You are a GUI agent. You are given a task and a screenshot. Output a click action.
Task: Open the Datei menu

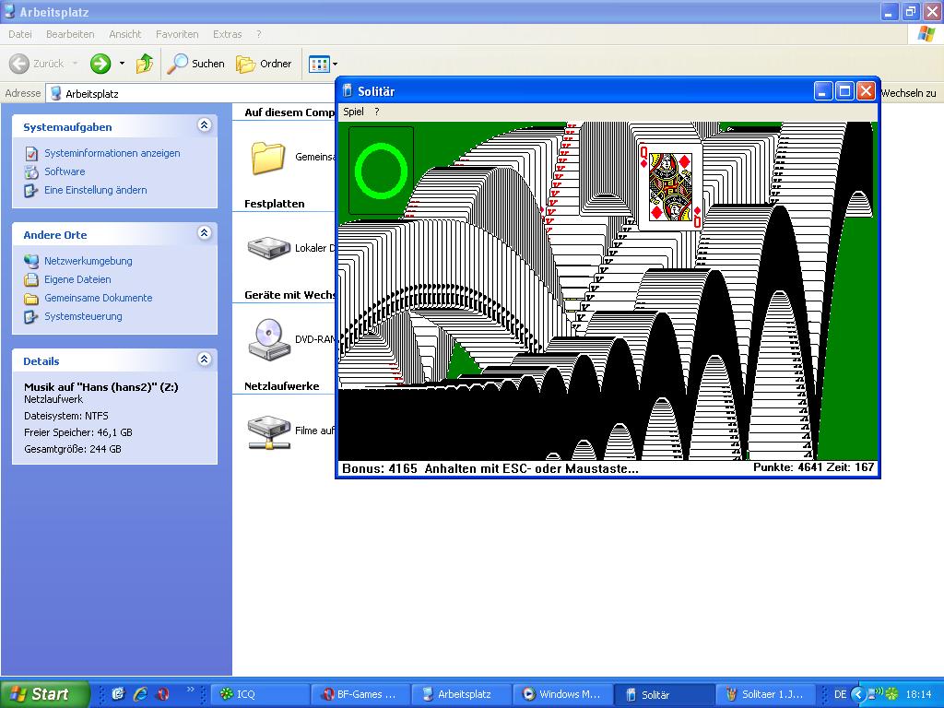coord(20,34)
